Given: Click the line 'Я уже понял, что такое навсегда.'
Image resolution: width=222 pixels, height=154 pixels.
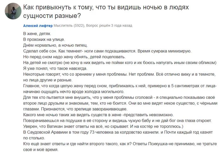Looking at the screenshot, I should point(55,68).
